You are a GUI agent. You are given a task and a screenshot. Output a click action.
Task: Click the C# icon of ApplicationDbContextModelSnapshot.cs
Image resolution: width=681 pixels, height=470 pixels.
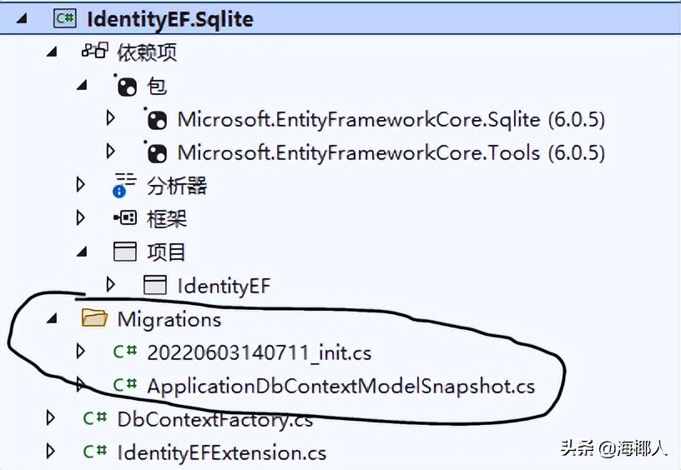(125, 384)
